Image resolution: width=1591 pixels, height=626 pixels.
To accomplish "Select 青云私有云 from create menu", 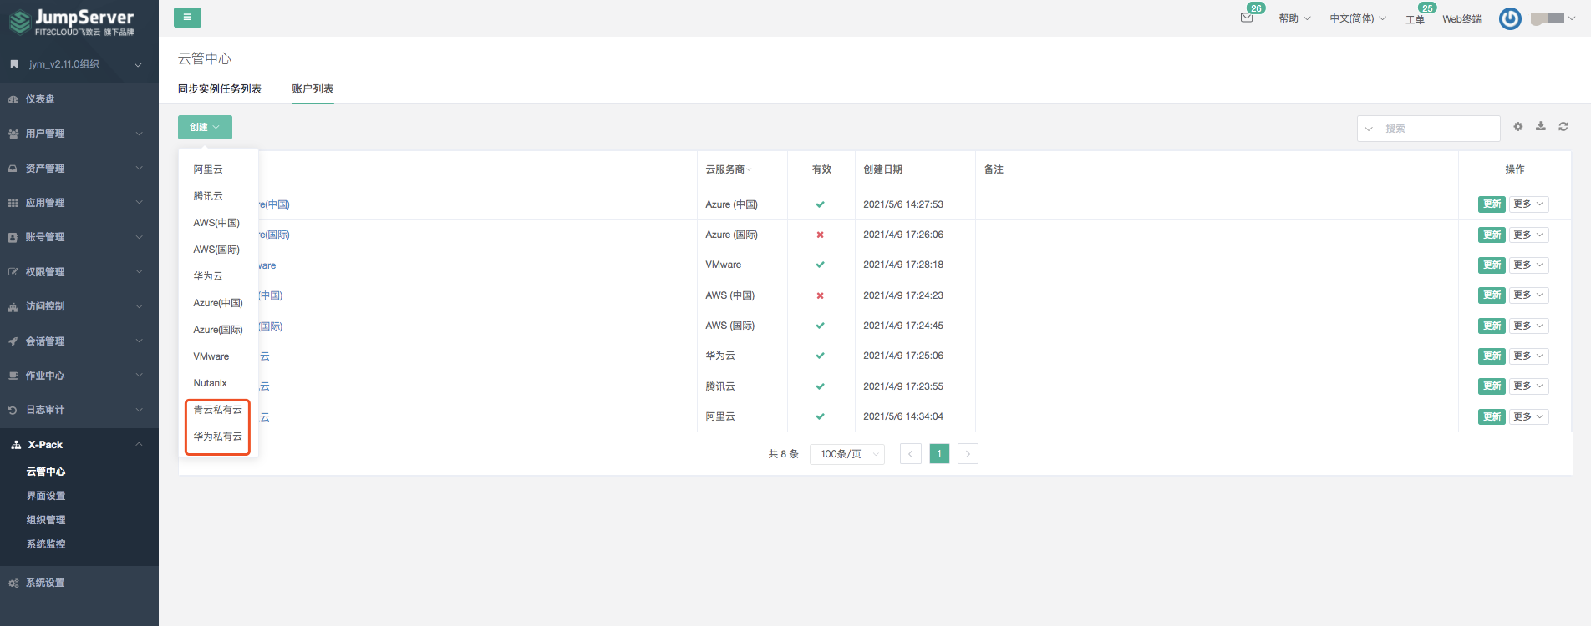I will pos(218,410).
